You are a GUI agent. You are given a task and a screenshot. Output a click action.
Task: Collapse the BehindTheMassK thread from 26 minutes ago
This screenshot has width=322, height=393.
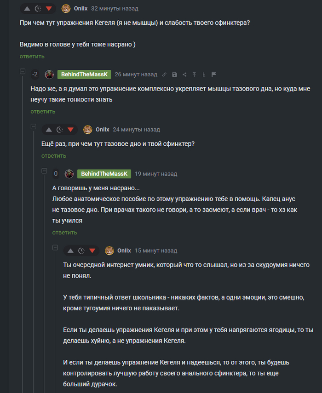pyautogui.click(x=22, y=72)
